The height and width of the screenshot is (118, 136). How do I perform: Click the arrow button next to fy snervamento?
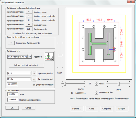click(34, 79)
